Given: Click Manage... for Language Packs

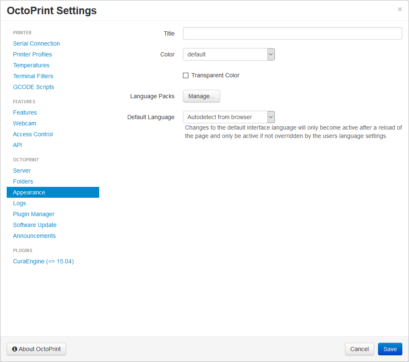Looking at the screenshot, I should pos(201,97).
